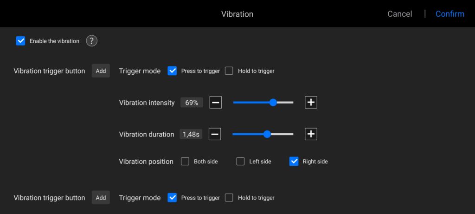
Task: Add a first vibration trigger button
Action: (101, 71)
